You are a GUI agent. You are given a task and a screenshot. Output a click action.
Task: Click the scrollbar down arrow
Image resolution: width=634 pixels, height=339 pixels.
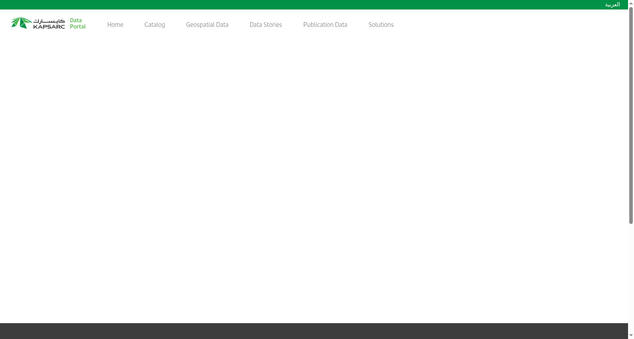[x=631, y=335]
